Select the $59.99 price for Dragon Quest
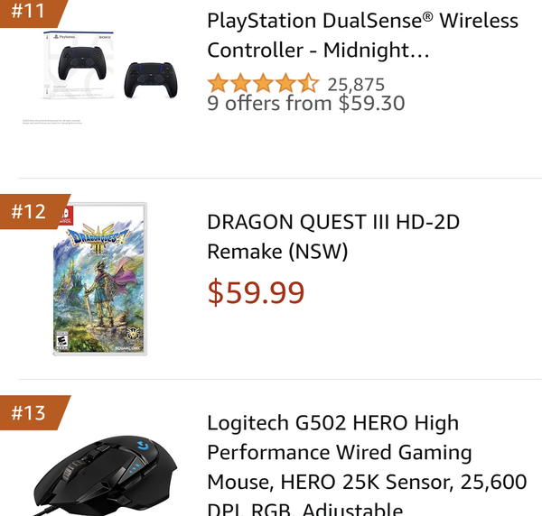The image size is (542, 516). click(x=256, y=292)
